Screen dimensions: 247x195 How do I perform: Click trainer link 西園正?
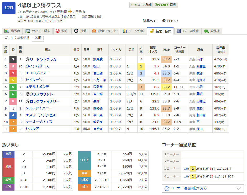coord(202,66)
